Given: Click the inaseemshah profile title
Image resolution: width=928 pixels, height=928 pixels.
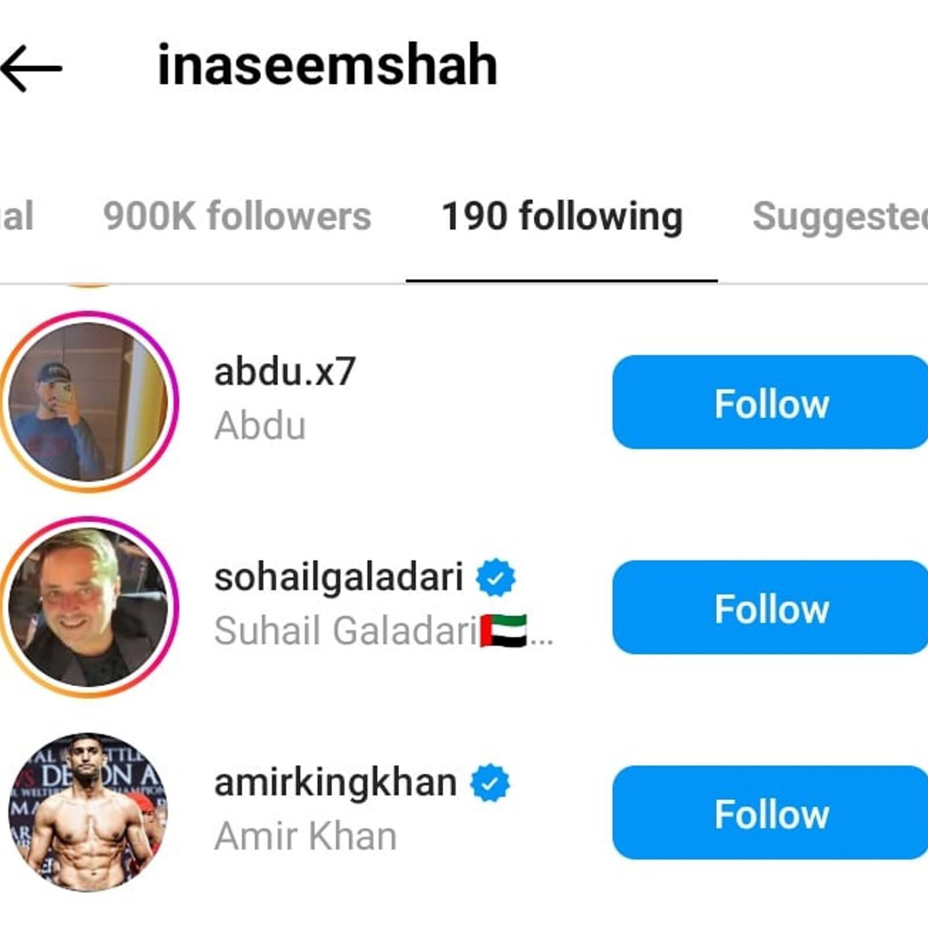Looking at the screenshot, I should [328, 65].
